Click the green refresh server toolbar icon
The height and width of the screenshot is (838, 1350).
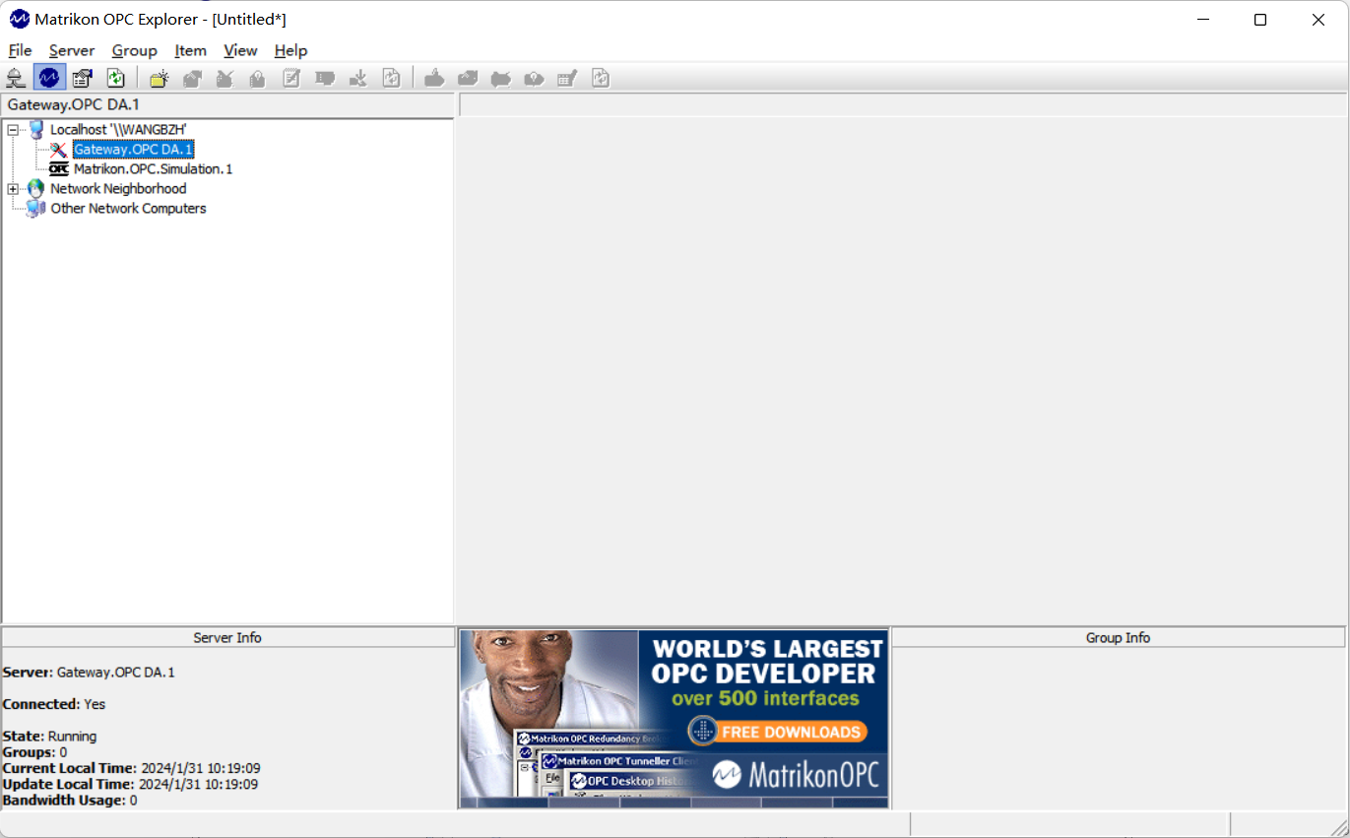pyautogui.click(x=116, y=78)
